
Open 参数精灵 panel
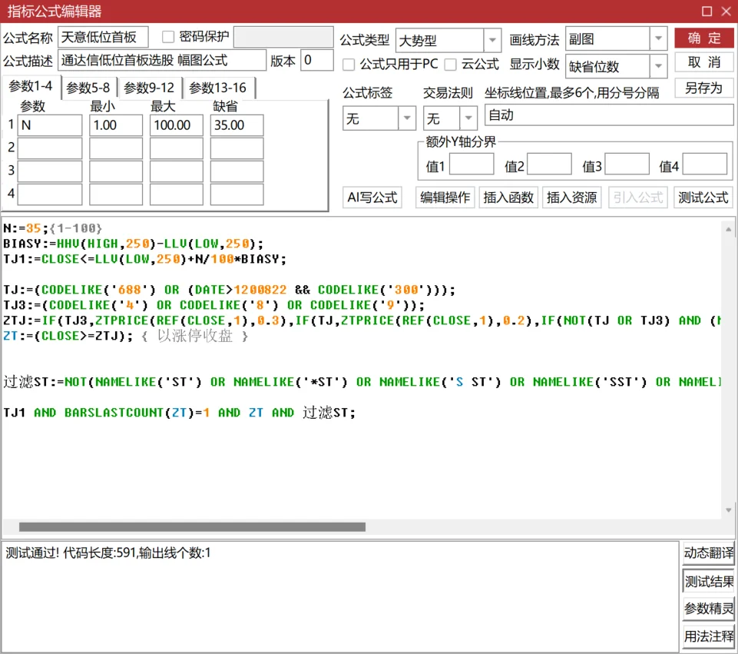point(708,609)
